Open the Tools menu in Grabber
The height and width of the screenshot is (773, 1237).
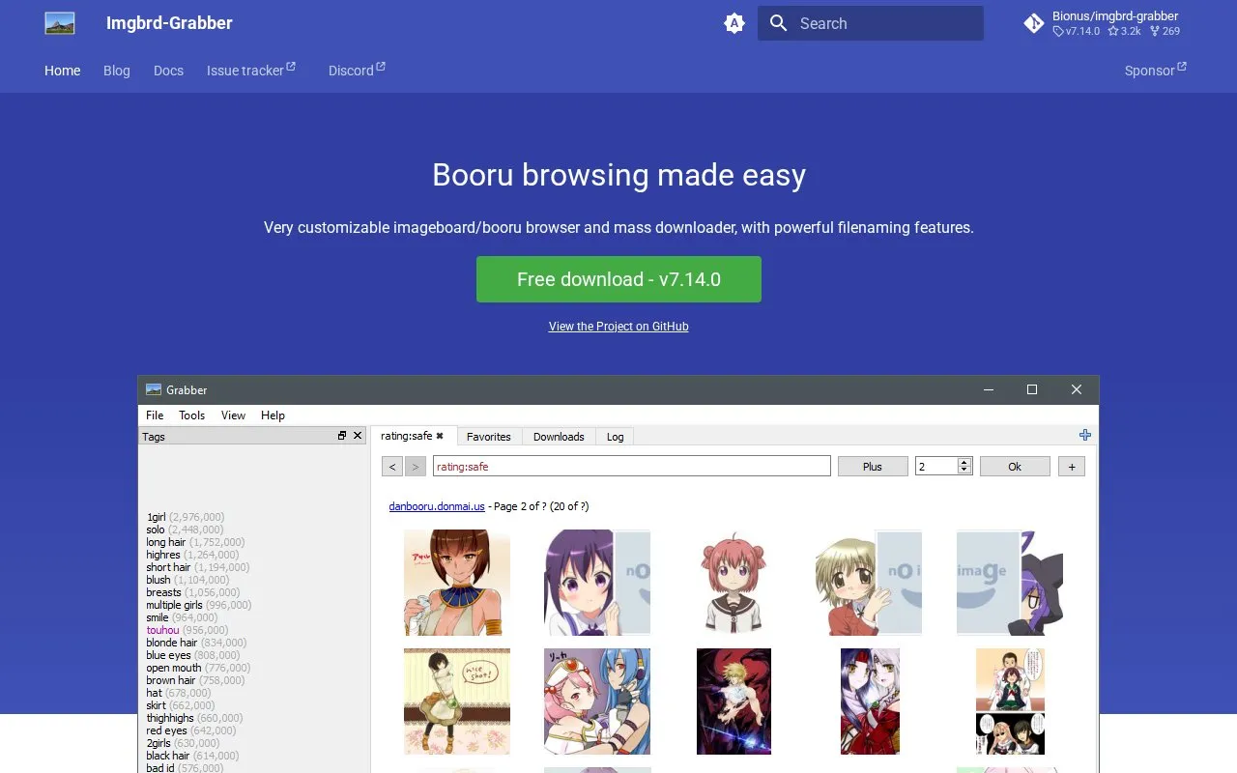pos(191,415)
